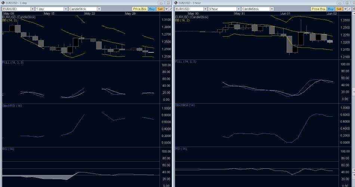Select RSI (14) label in 3 hour chart
355x187 pixels.
click(x=181, y=149)
